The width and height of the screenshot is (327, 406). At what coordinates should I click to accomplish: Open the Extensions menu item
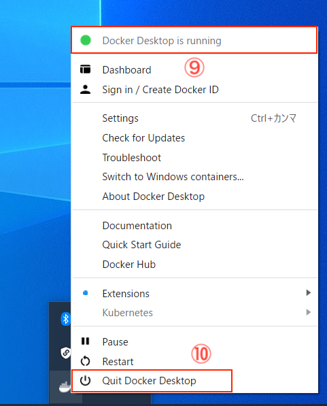[x=194, y=293]
